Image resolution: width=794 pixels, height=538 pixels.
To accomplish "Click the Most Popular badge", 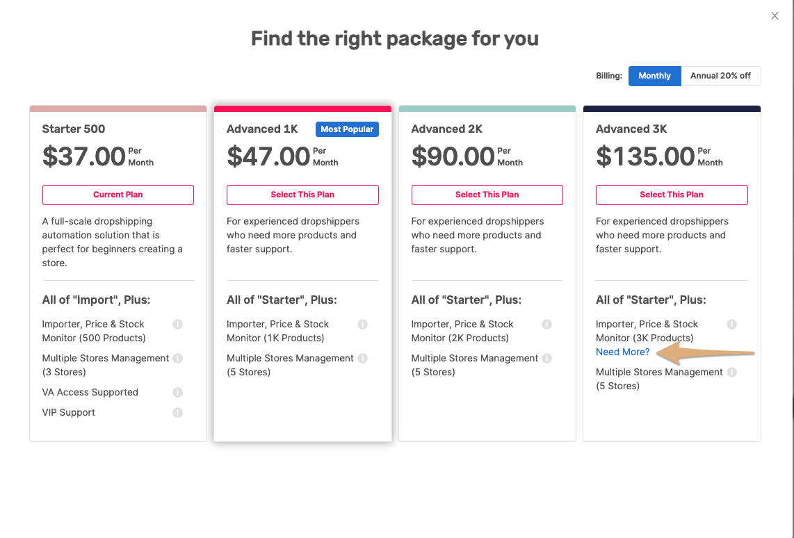I will coord(347,129).
